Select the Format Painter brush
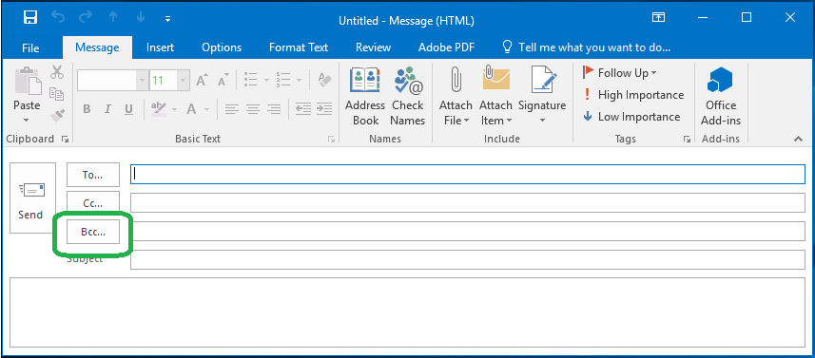Screen dimensions: 815x358 coord(57,115)
